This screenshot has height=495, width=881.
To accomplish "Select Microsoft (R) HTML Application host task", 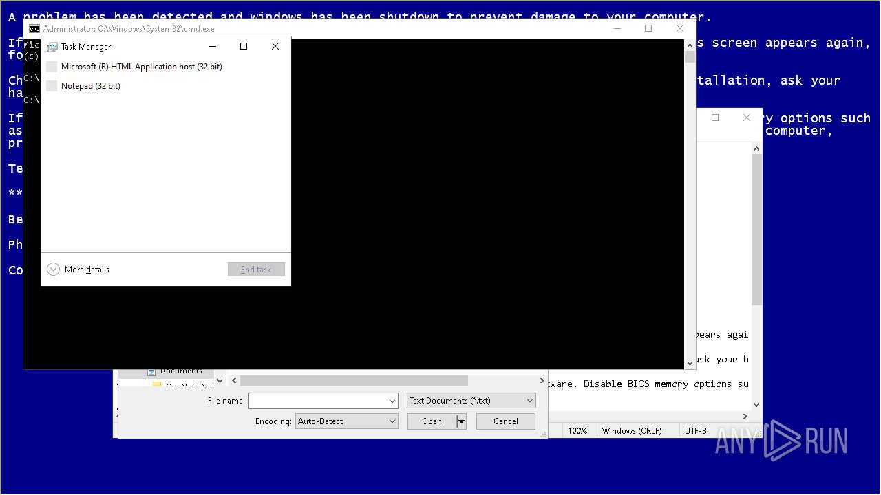I will tap(165, 67).
